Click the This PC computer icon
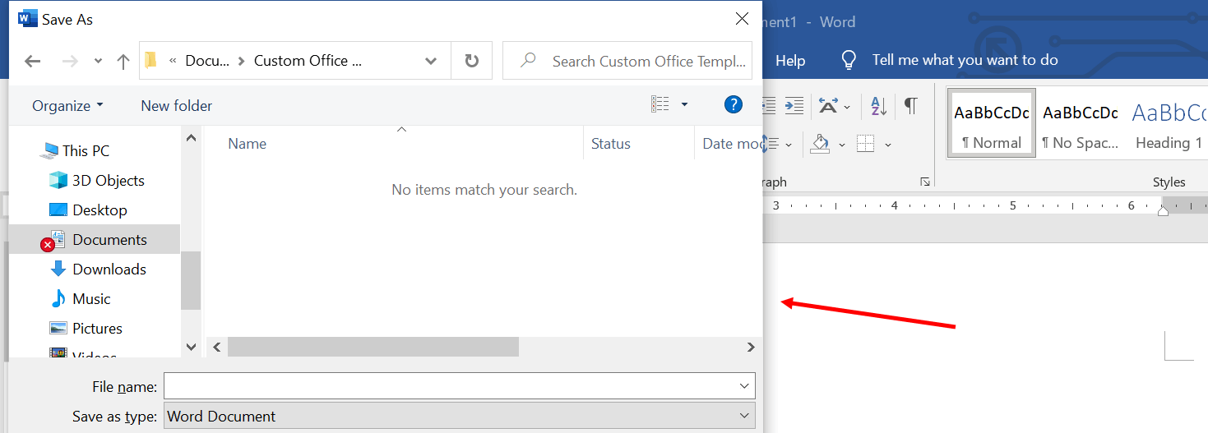This screenshot has width=1208, height=433. coord(49,150)
